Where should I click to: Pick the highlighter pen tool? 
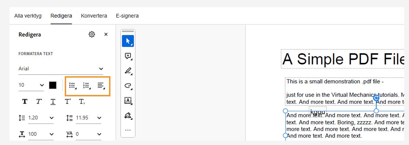(128, 71)
